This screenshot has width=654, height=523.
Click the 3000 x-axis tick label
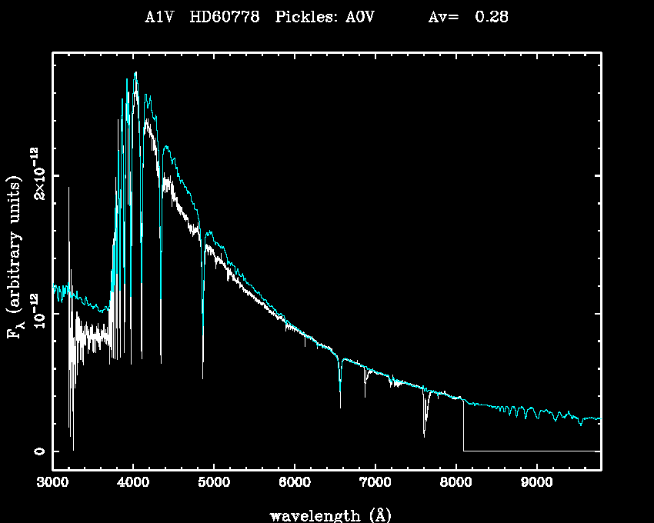coord(52,482)
